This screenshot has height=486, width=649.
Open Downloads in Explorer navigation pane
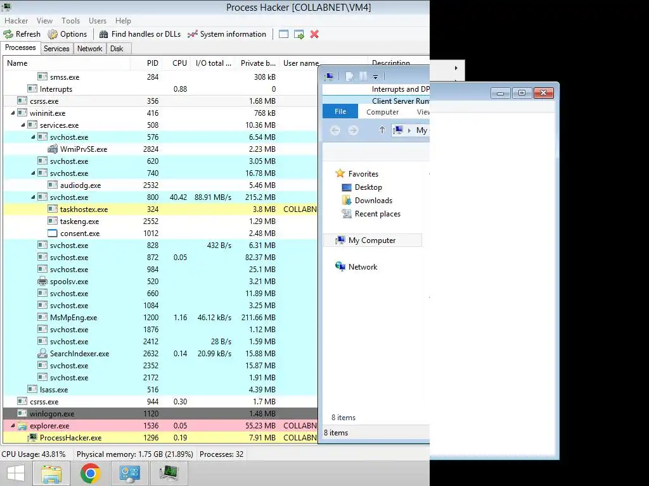click(x=373, y=201)
